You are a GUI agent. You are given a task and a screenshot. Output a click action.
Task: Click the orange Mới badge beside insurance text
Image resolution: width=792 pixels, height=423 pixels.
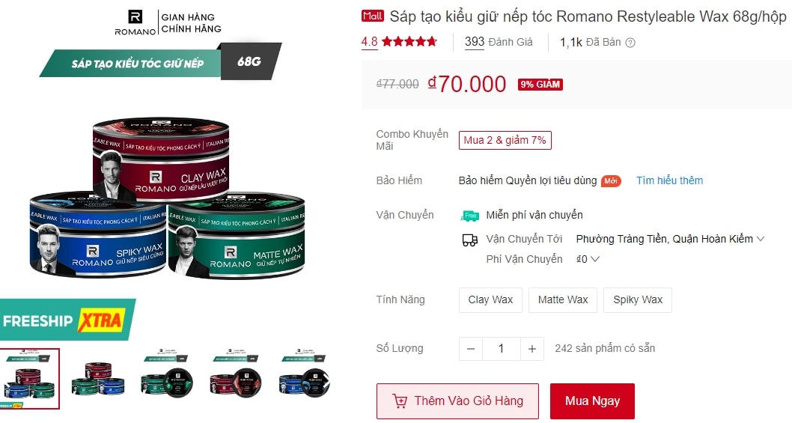click(611, 181)
